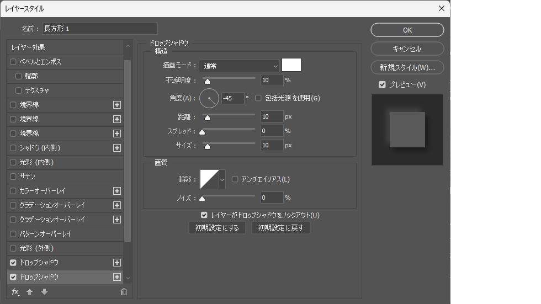Select the レイヤー効果 row
Image resolution: width=541 pixels, height=304 pixels.
65,47
